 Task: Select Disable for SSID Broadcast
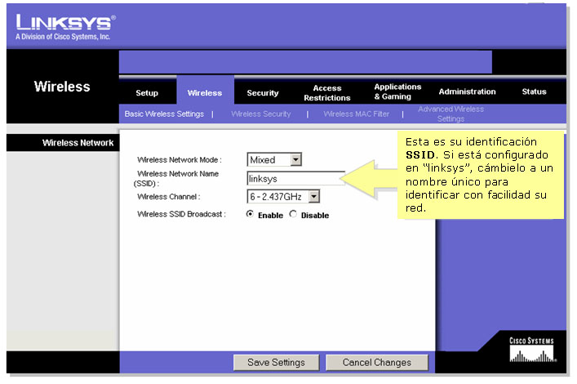click(293, 214)
